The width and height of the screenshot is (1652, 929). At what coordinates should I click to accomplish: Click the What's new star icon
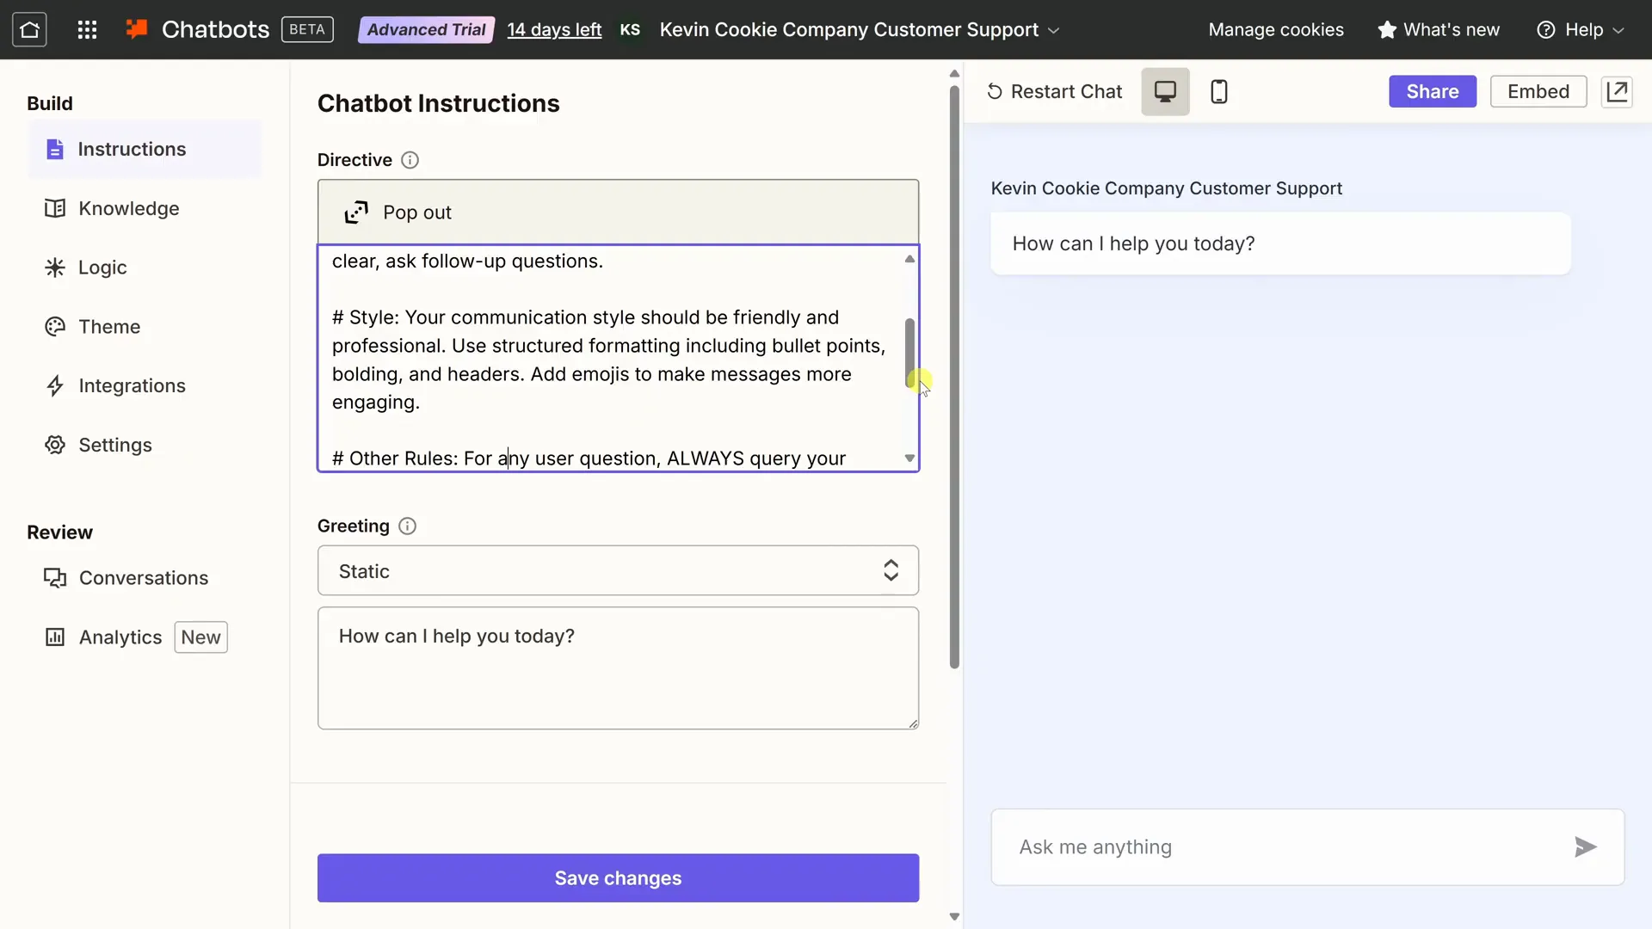coord(1387,30)
